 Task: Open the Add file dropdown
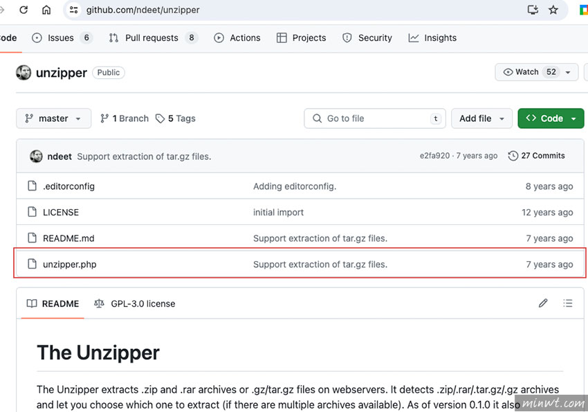[x=481, y=118]
